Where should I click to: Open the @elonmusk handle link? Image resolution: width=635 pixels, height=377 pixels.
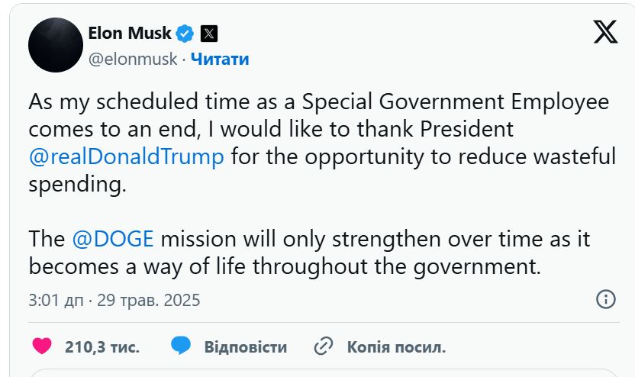pos(133,59)
